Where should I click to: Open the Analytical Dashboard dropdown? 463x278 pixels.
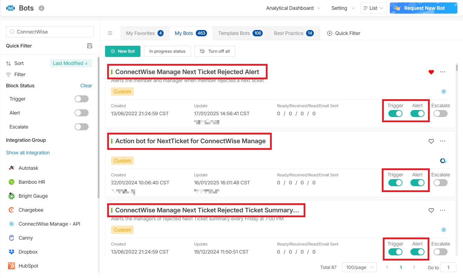[x=293, y=8]
